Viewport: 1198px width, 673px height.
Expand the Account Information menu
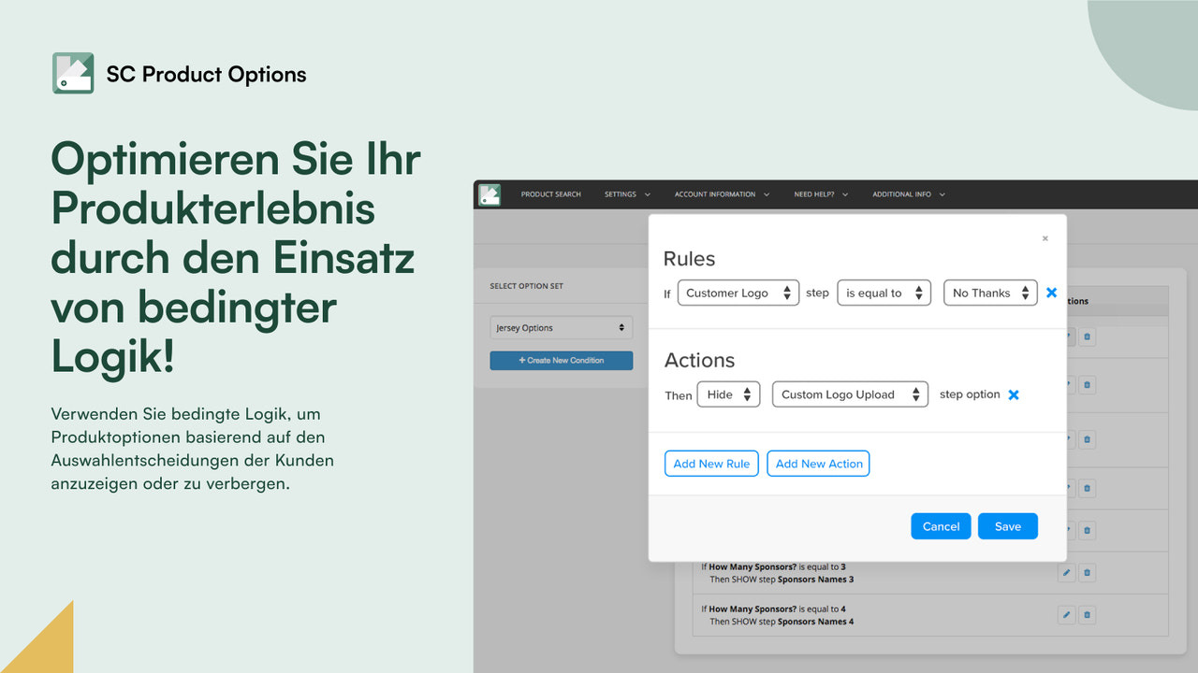722,194
